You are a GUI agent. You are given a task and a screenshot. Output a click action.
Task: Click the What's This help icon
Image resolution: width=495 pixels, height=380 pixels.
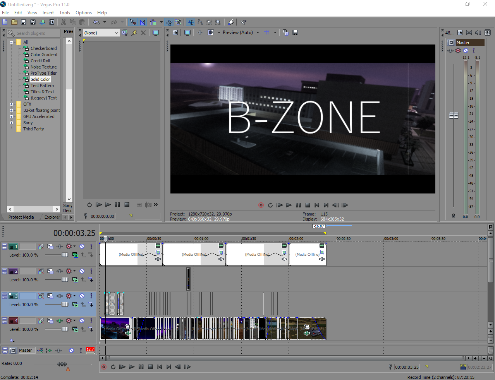click(x=243, y=22)
